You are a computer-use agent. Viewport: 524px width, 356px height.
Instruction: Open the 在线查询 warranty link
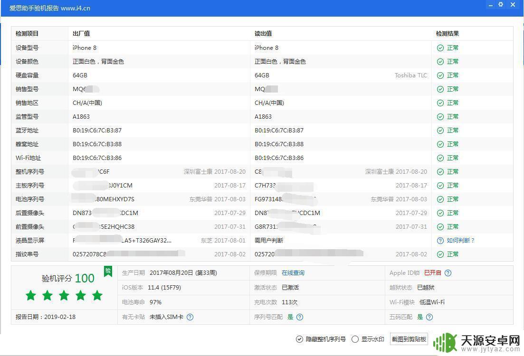point(293,273)
